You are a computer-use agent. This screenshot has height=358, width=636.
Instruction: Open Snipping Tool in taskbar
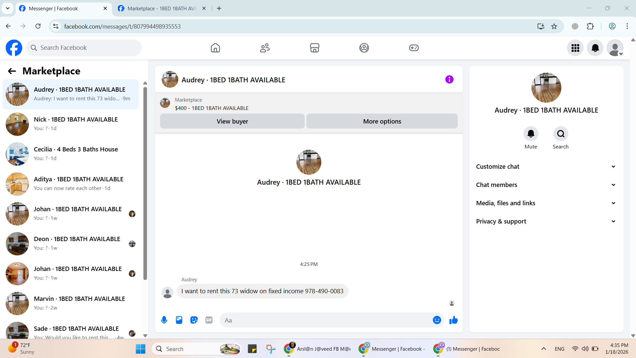[x=271, y=349]
